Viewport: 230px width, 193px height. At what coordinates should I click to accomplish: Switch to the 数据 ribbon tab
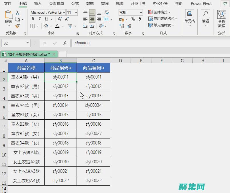[89, 3]
